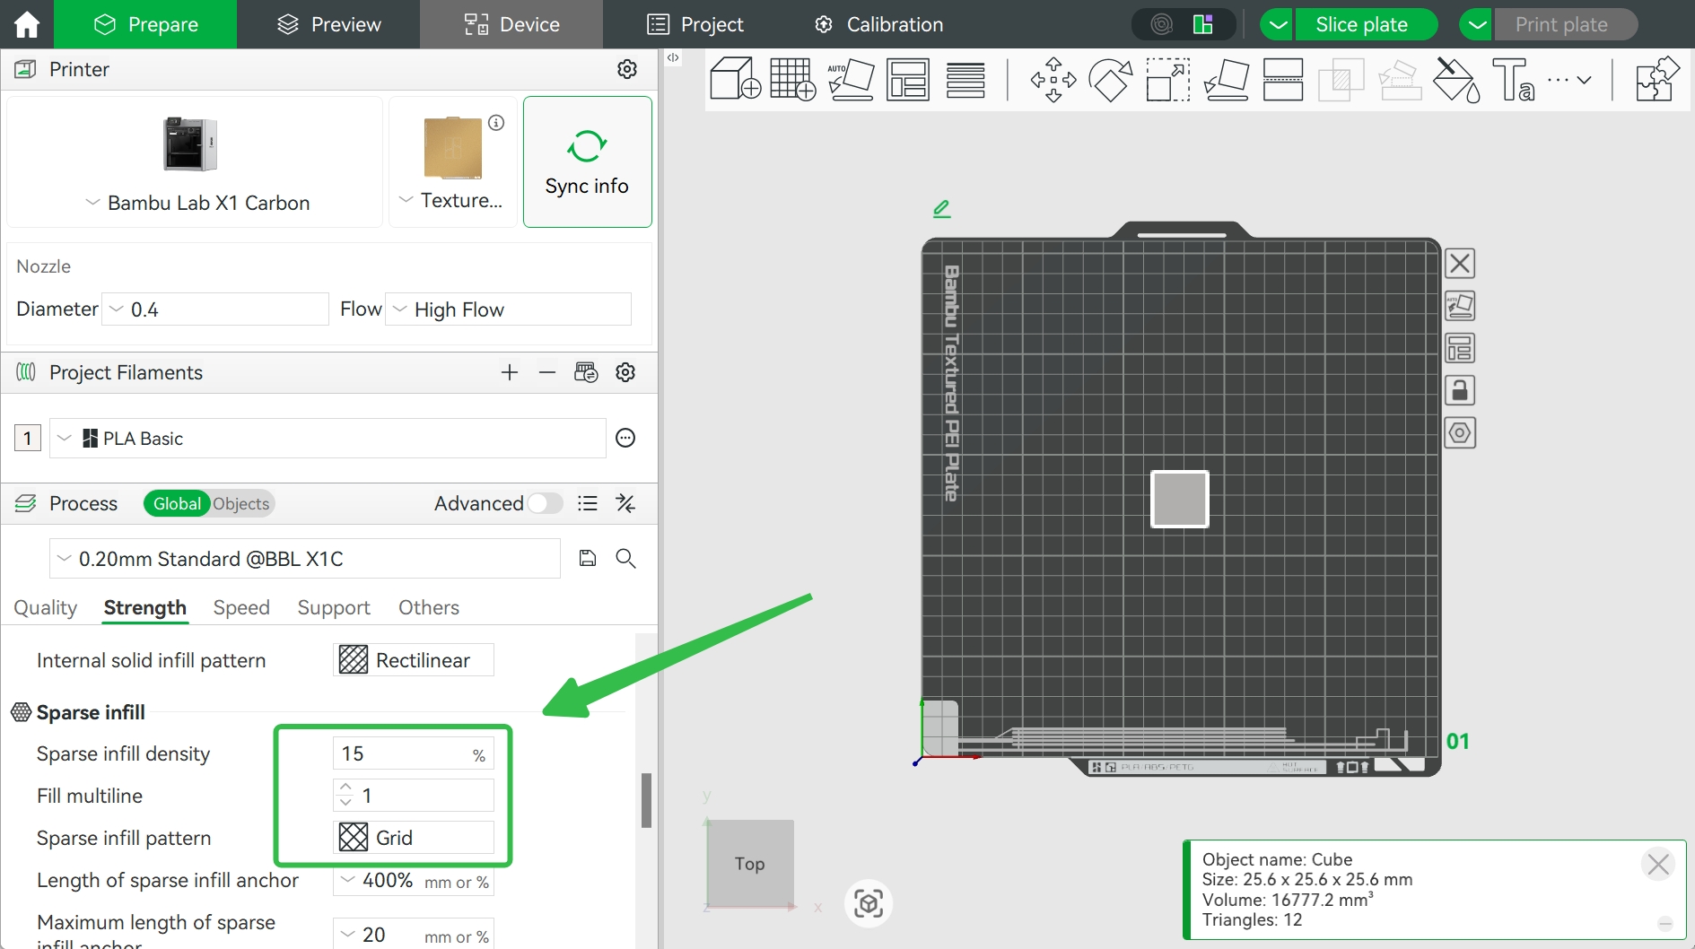
Task: Open the nozzle Flow dropdown
Action: point(509,309)
